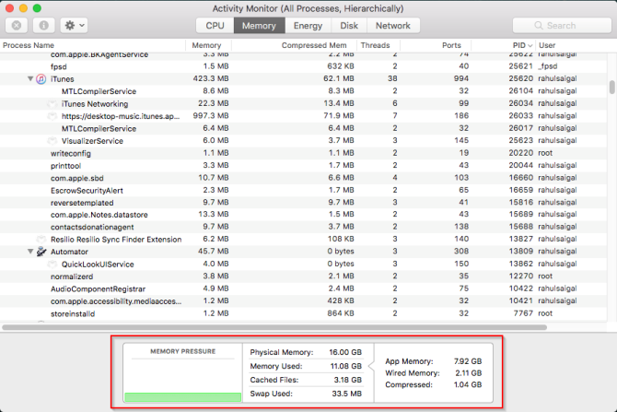
Task: Sort by Threads column header
Action: pos(378,45)
